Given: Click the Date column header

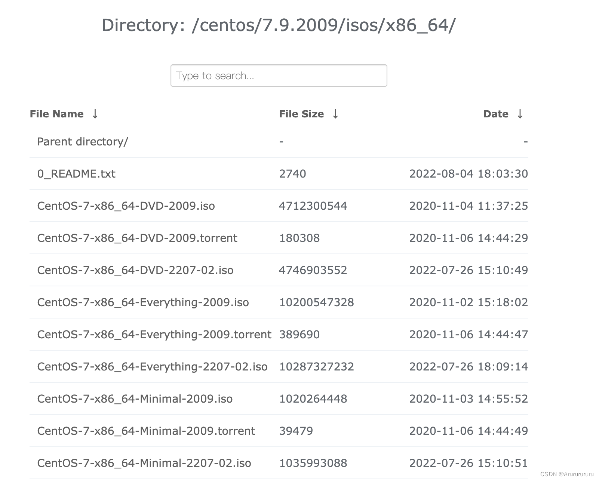Looking at the screenshot, I should 496,114.
